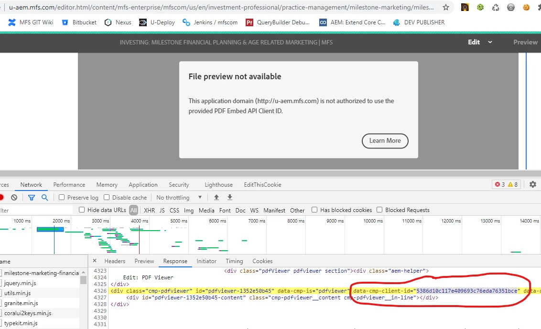The width and height of the screenshot is (541, 329).
Task: Switch to the Application tab
Action: click(143, 185)
